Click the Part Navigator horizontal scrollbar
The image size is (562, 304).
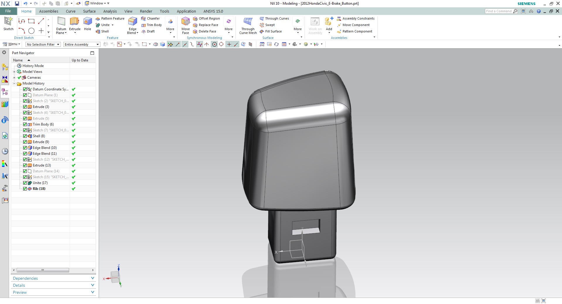point(43,270)
